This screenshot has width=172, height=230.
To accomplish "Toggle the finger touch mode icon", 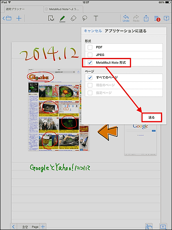I will pos(149,227).
